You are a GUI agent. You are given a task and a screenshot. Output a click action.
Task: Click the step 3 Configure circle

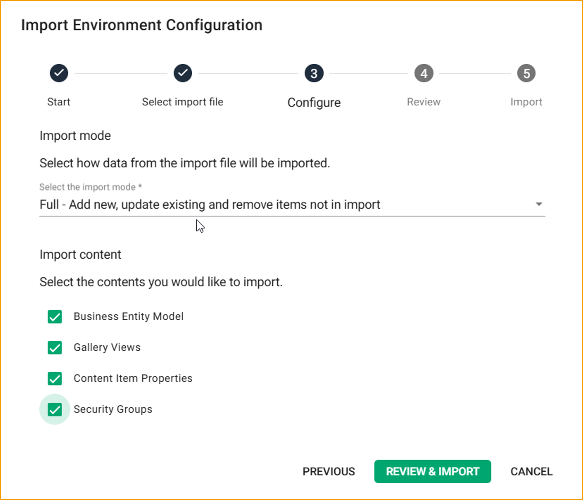tap(314, 73)
